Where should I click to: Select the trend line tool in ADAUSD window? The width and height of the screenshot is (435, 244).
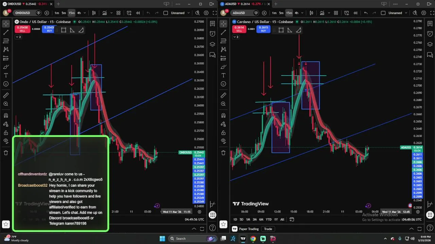tap(223, 33)
